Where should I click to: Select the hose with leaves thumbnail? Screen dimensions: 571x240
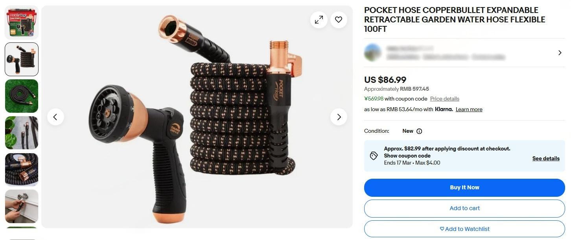point(22,133)
